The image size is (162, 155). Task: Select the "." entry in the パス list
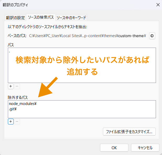(x=10, y=51)
